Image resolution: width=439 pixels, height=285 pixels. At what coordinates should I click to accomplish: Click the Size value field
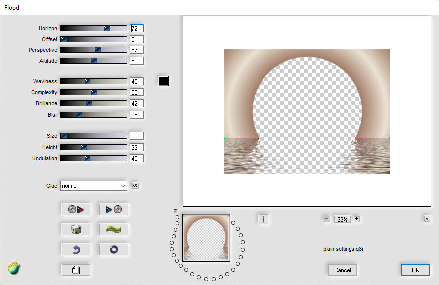click(x=137, y=136)
